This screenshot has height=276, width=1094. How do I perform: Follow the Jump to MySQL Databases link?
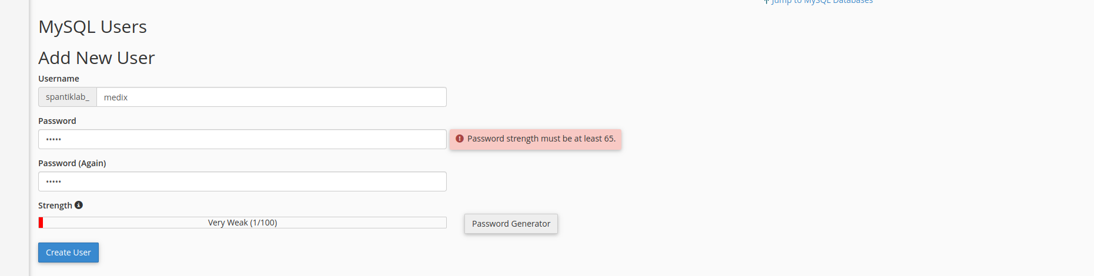tap(822, 2)
